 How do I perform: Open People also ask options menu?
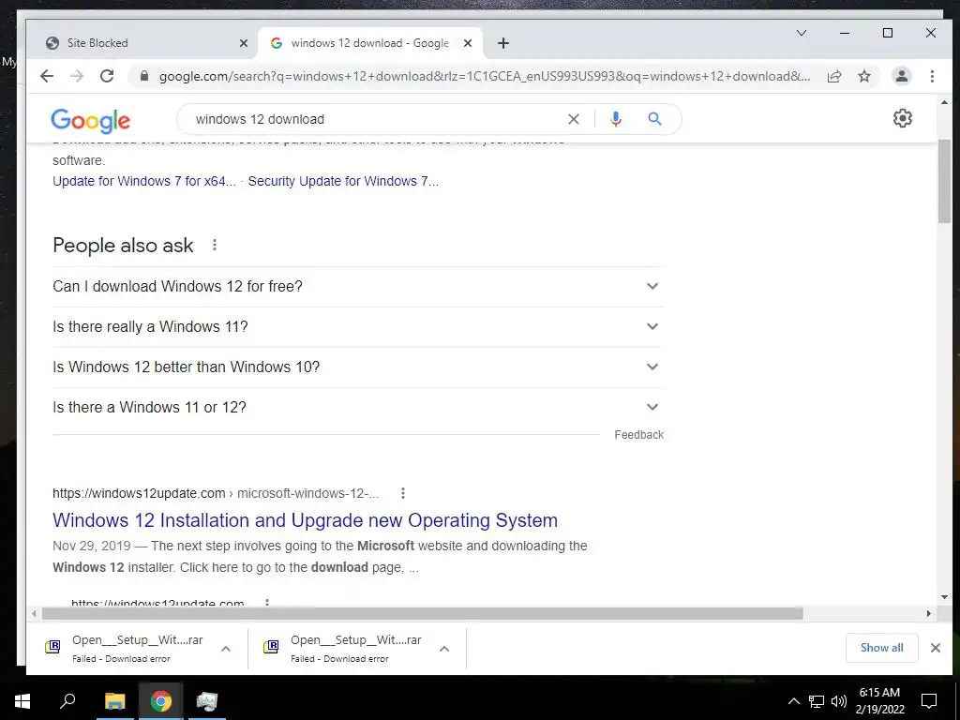tap(215, 245)
